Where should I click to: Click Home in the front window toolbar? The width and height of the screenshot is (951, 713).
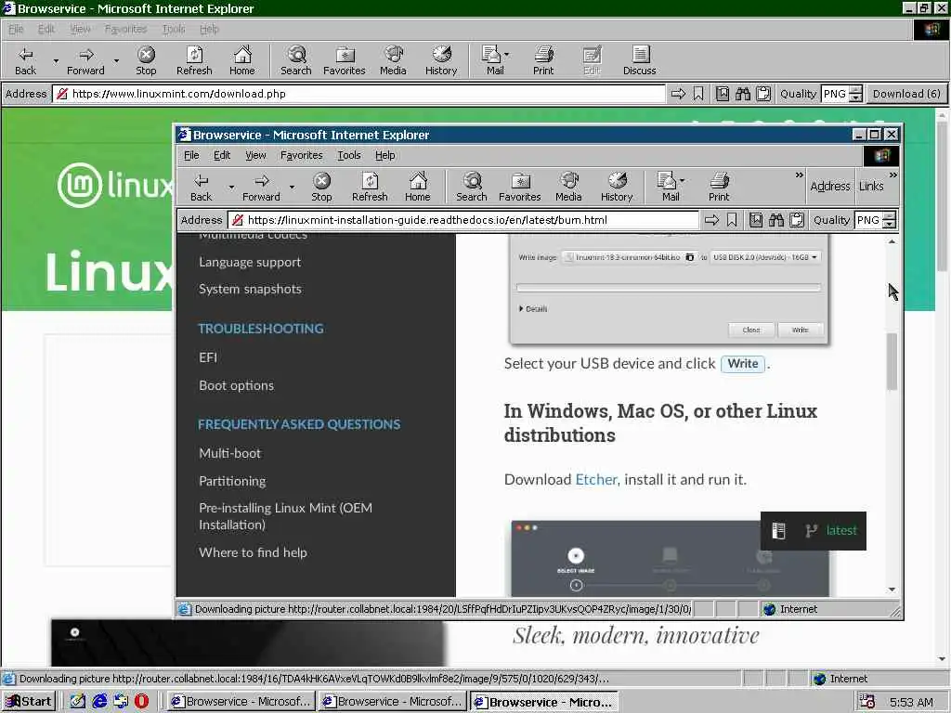coord(417,187)
